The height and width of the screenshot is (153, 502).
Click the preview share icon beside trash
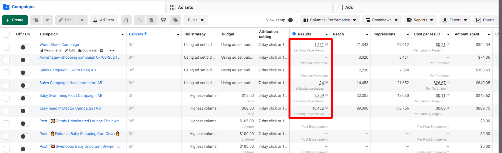pyautogui.click(x=163, y=20)
